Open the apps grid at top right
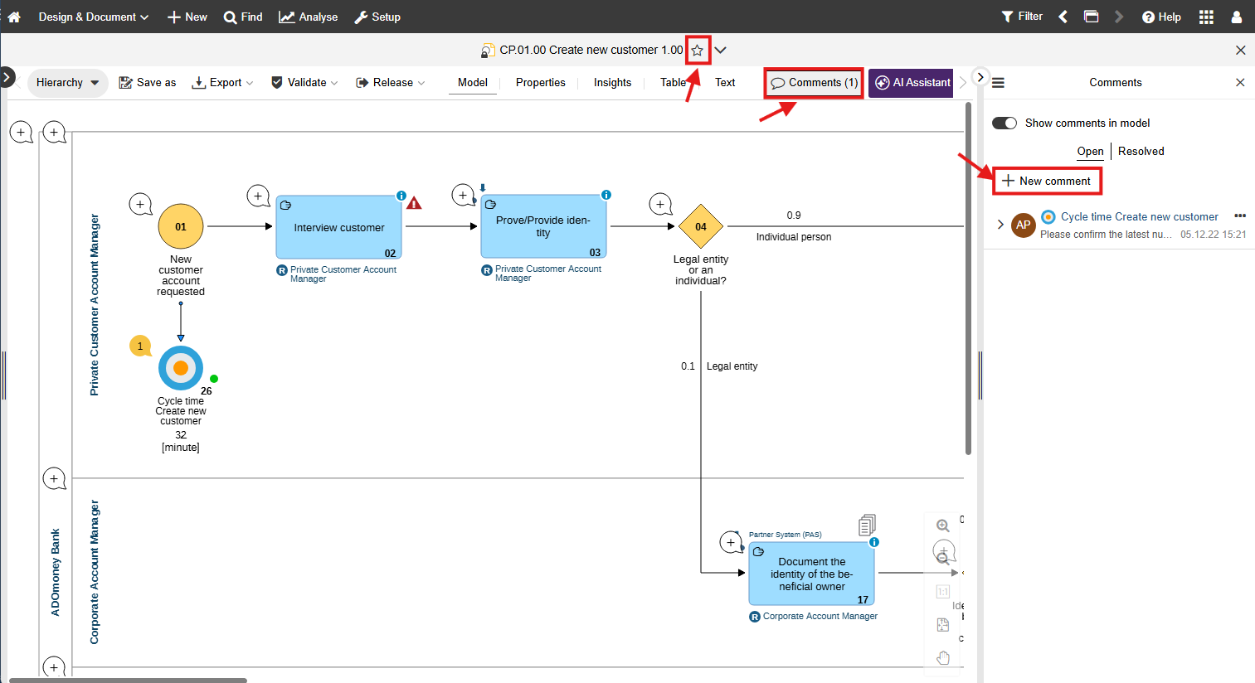This screenshot has width=1255, height=683. [x=1206, y=17]
